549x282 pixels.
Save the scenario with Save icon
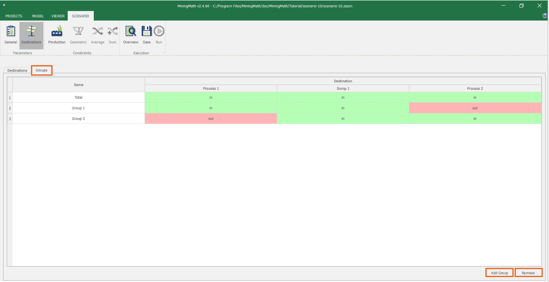click(147, 35)
